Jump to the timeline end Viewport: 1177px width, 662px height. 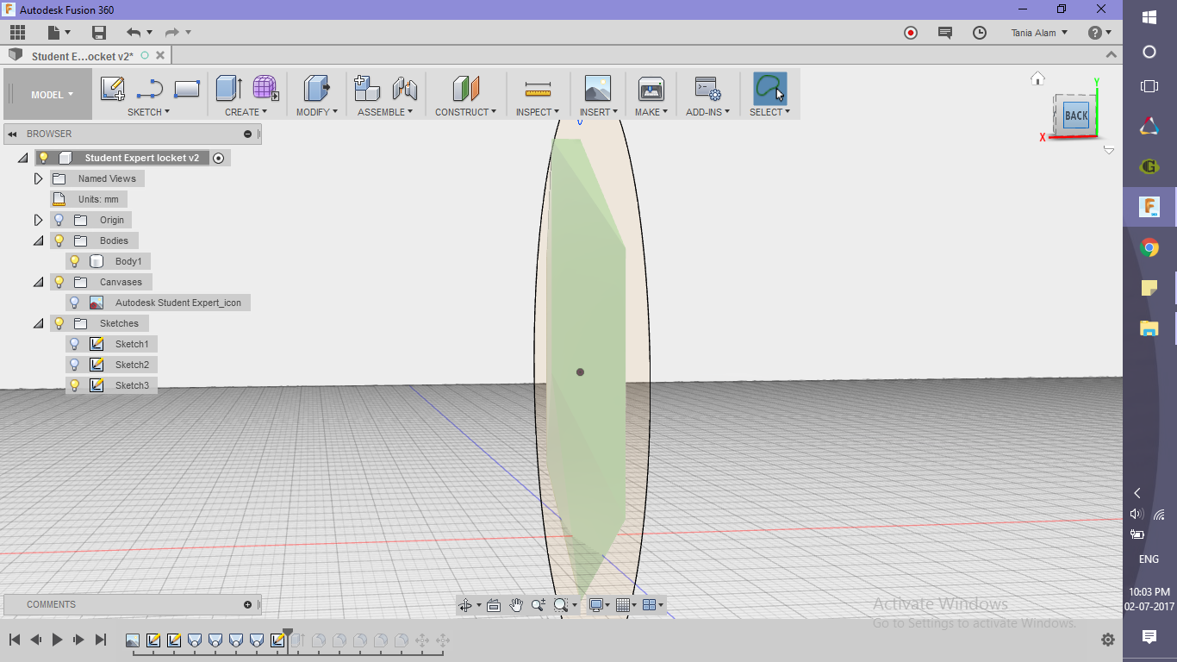100,640
